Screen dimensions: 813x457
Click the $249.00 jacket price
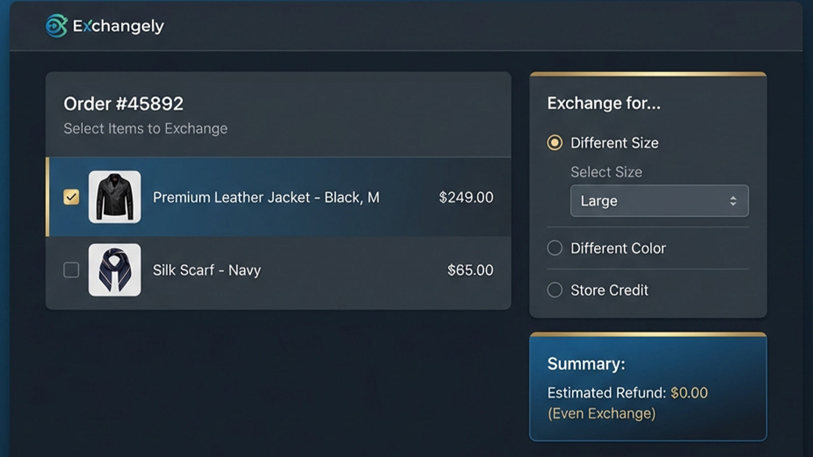466,198
